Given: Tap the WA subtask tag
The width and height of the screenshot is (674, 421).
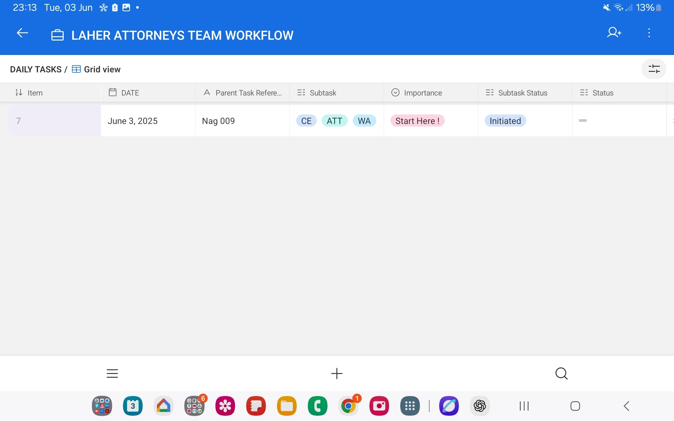Looking at the screenshot, I should (364, 121).
